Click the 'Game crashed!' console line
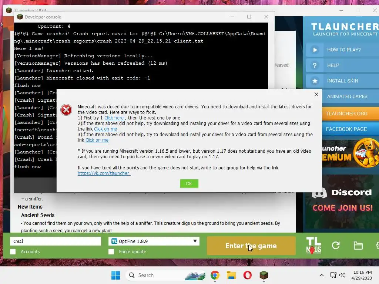The height and width of the screenshot is (284, 379). pyautogui.click(x=140, y=37)
